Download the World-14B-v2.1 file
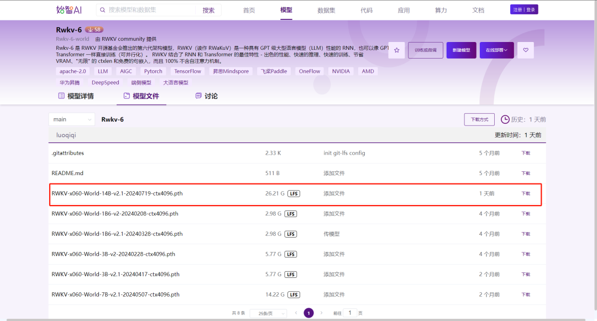Screen dimensions: 597x321 pyautogui.click(x=526, y=193)
